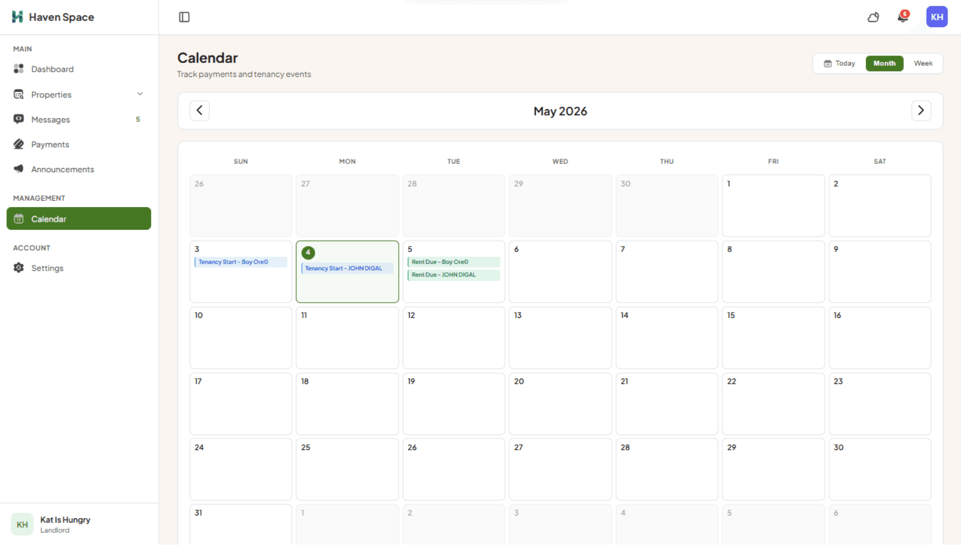Image resolution: width=961 pixels, height=547 pixels.
Task: Open the weather cloud icon in header
Action: [x=873, y=17]
